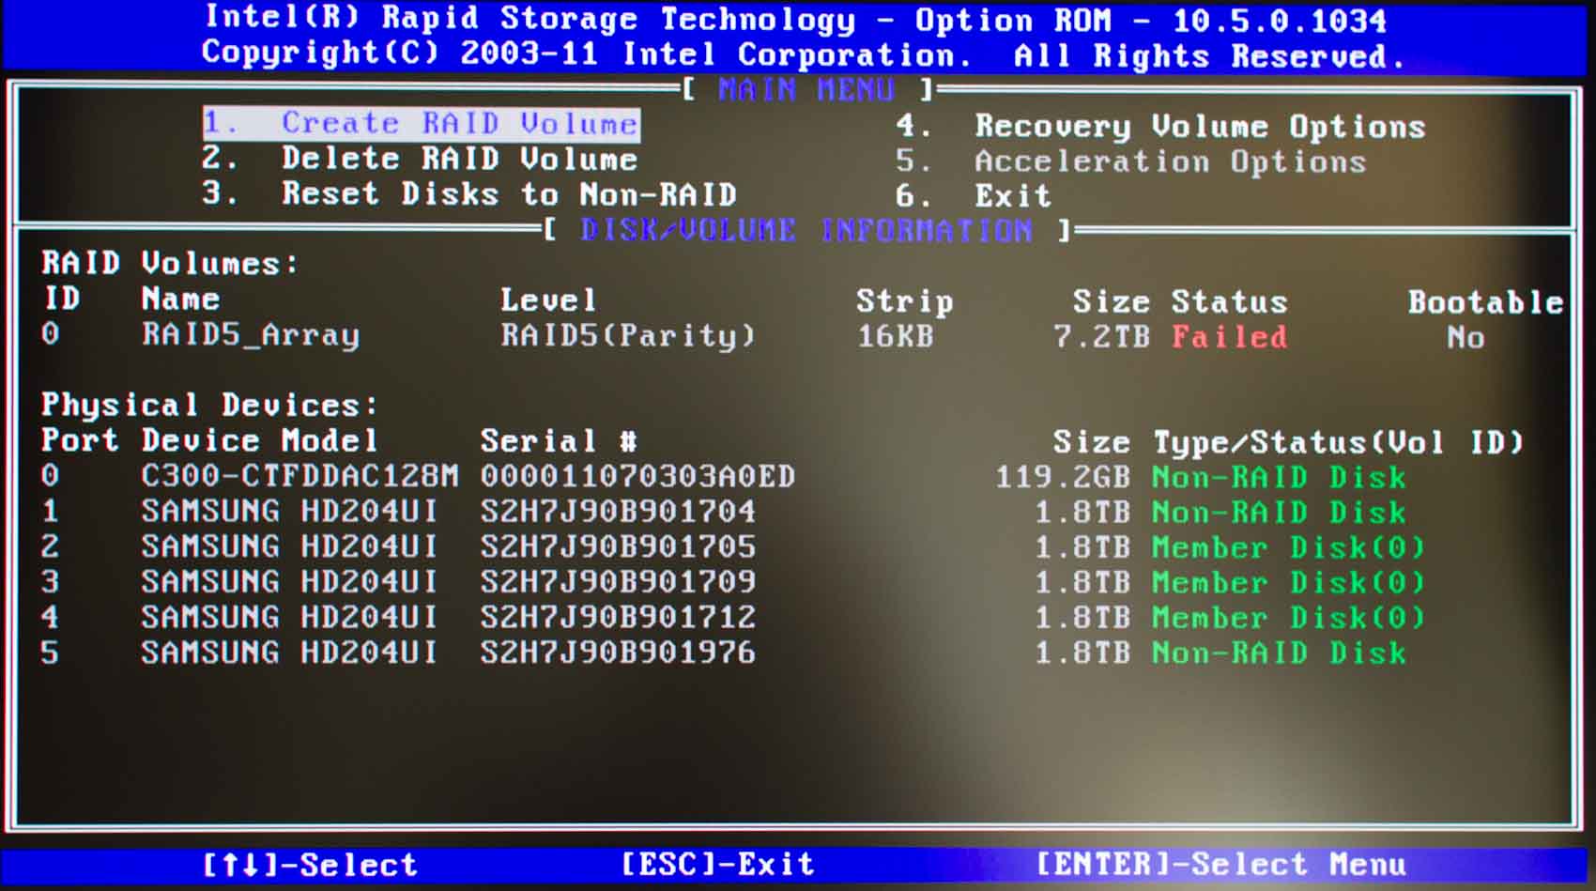The width and height of the screenshot is (1596, 891).
Task: Click serial number 000011070303A0ED
Action: coord(638,477)
